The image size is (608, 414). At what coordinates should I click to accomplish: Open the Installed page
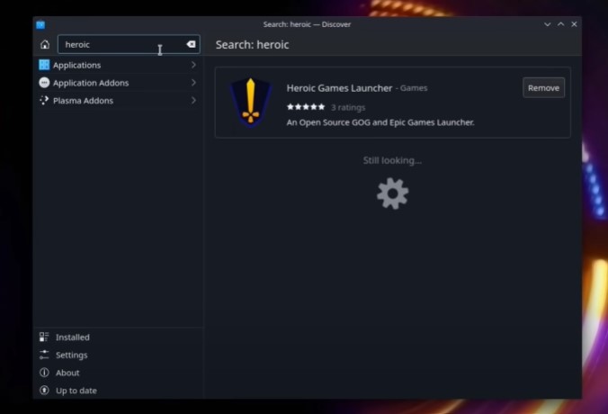[118, 337]
